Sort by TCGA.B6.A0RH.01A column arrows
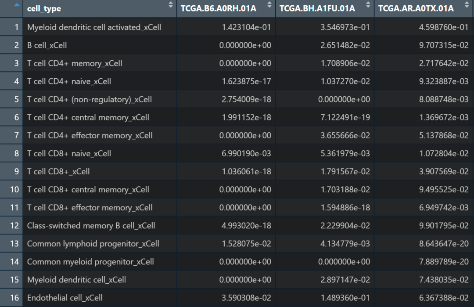Image resolution: width=474 pixels, height=307 pixels. pyautogui.click(x=269, y=4)
